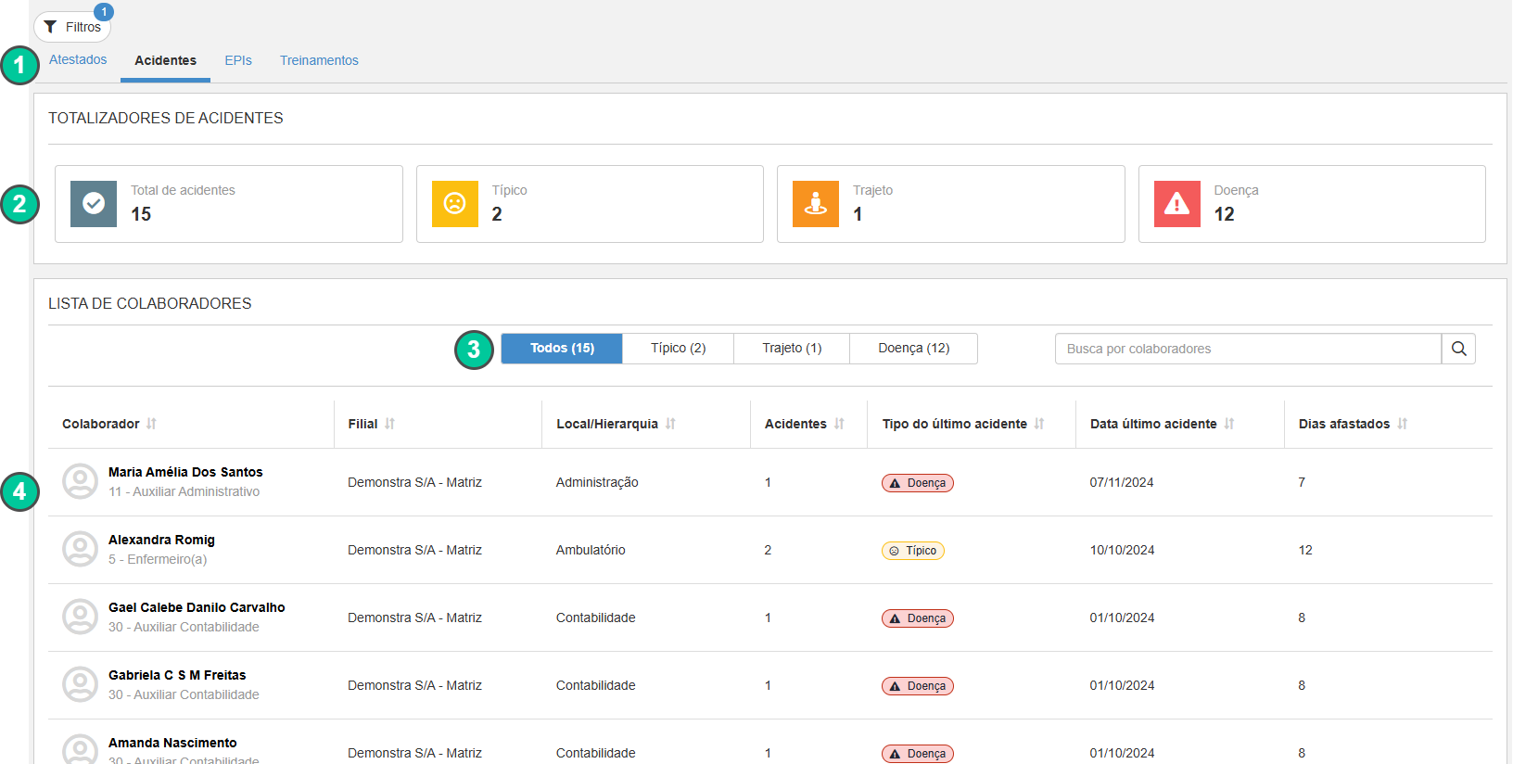Screen dimensions: 1513x764
Task: Sort by Colaborador column arrows
Action: [151, 424]
